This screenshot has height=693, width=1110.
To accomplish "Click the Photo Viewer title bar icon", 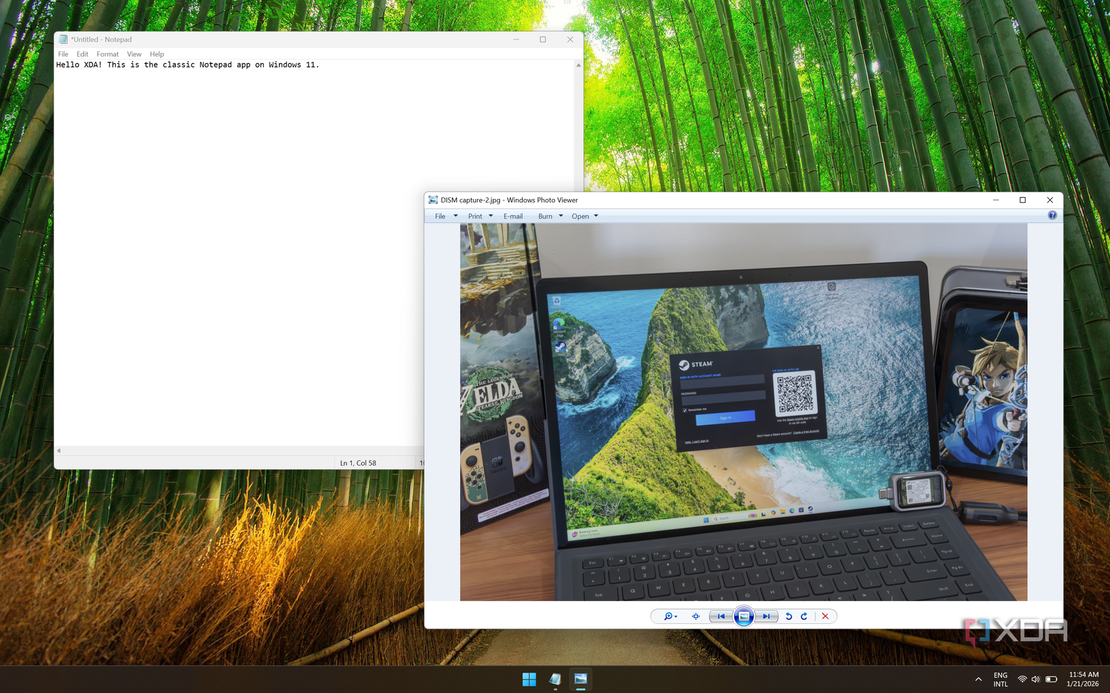I will point(433,200).
